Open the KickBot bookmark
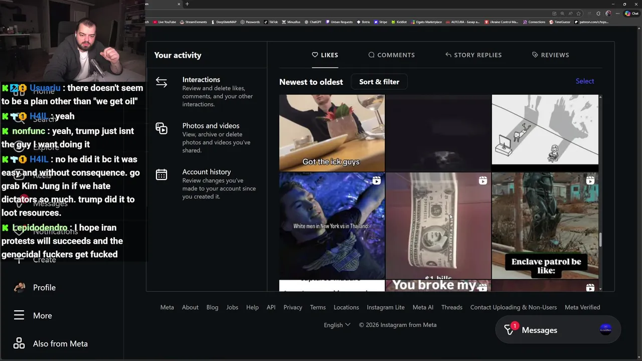 pos(399,22)
